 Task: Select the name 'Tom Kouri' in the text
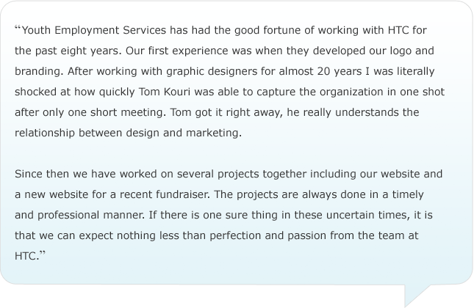(x=165, y=92)
